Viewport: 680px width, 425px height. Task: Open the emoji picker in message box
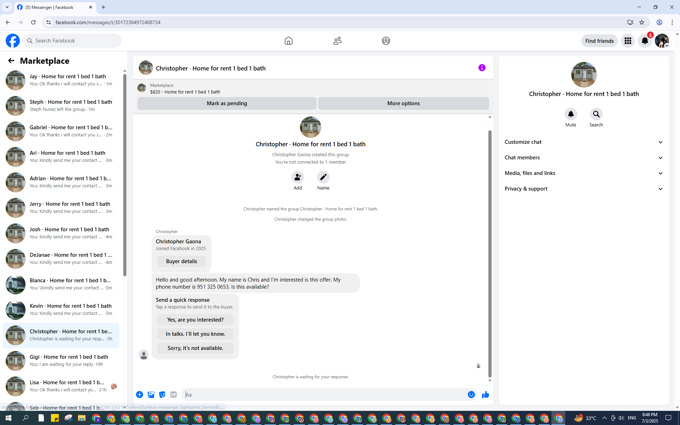pos(471,395)
